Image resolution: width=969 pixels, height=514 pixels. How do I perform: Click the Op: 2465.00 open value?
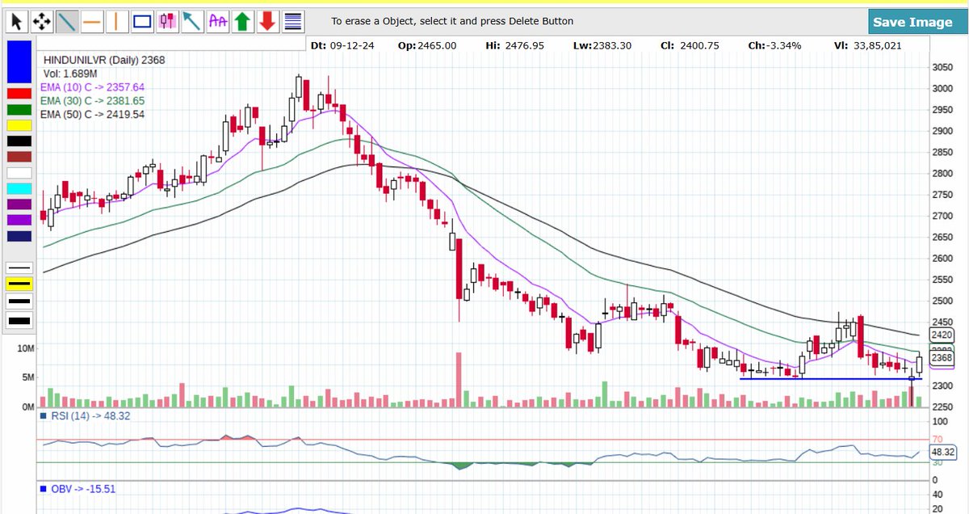pyautogui.click(x=427, y=46)
